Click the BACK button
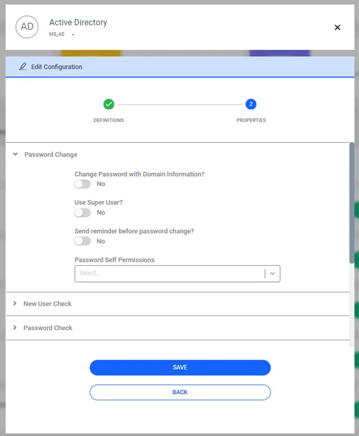Screen dimensions: 359x436 pyautogui.click(x=180, y=392)
